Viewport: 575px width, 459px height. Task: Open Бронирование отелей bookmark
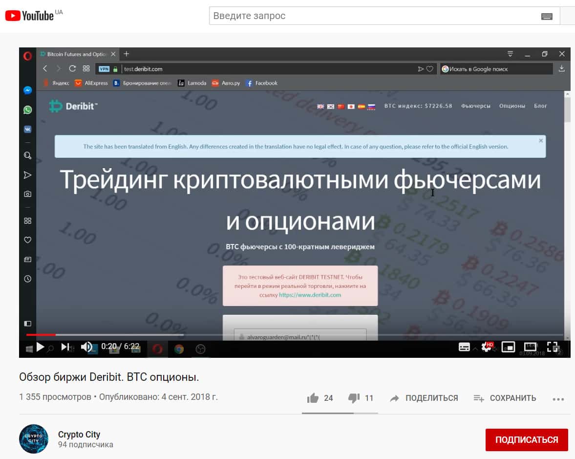142,83
